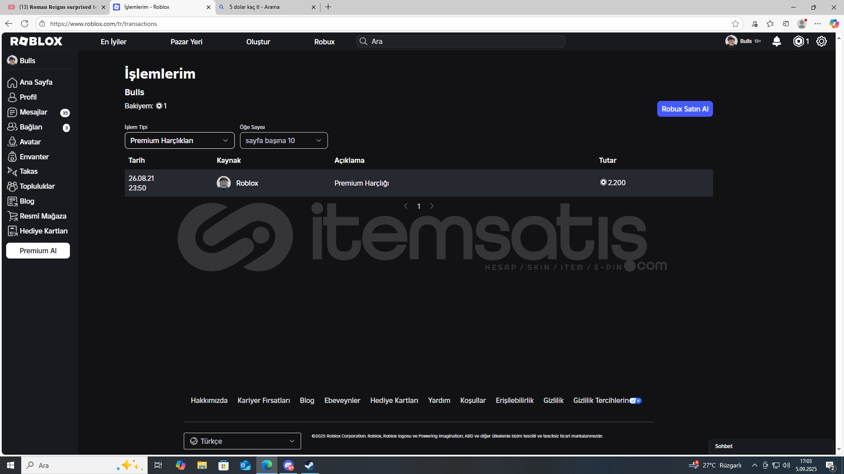Switch to 5 dolar kaç tl tab

click(267, 7)
